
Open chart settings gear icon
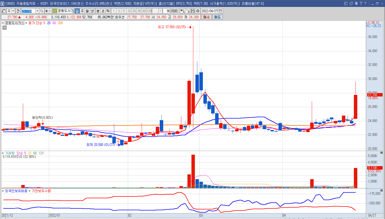pyautogui.click(x=198, y=11)
